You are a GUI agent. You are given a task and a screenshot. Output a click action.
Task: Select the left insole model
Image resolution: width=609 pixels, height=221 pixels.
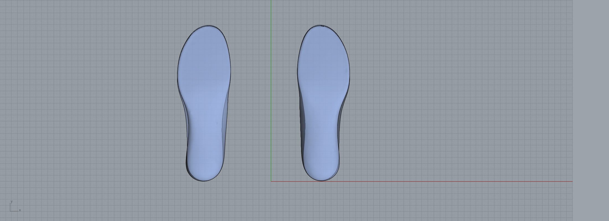204,102
